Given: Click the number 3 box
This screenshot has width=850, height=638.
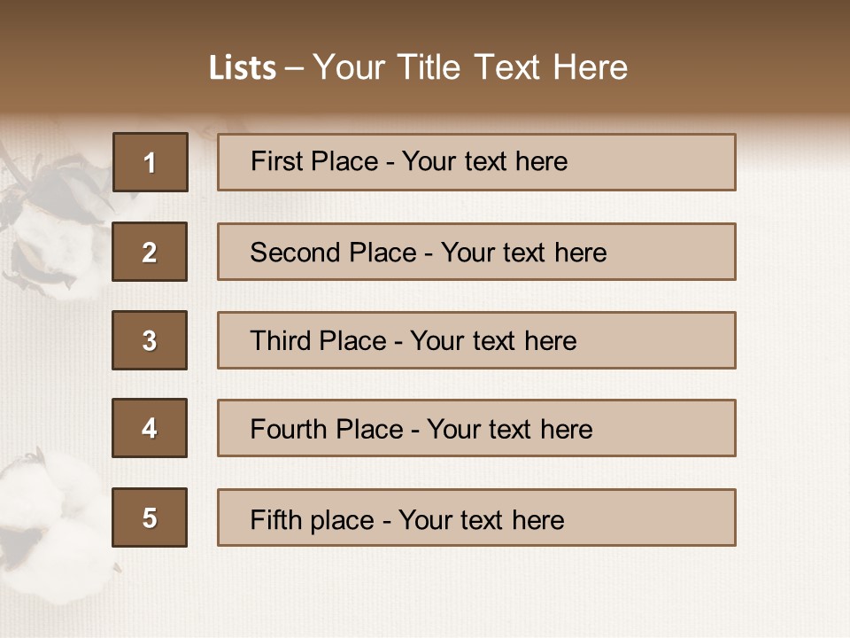Looking at the screenshot, I should click(150, 340).
